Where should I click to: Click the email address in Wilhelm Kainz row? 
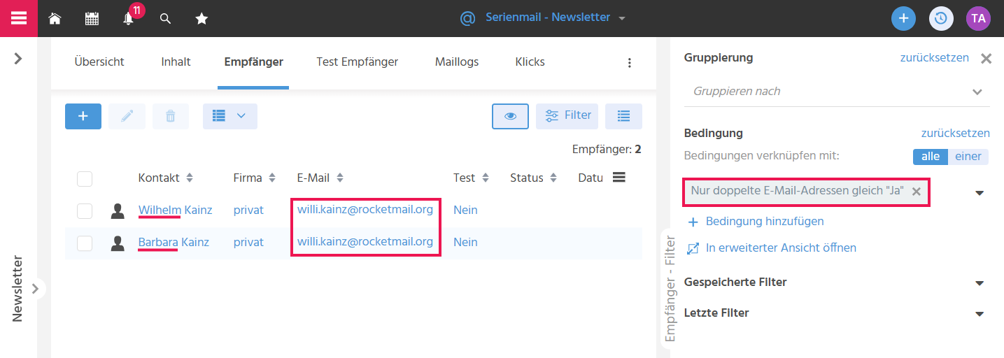pos(365,209)
